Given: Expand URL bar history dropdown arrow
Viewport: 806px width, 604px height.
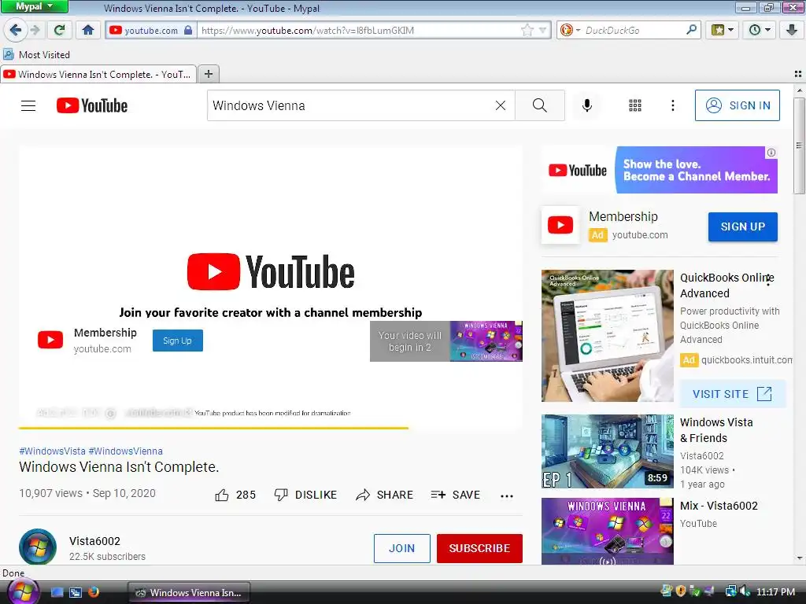Looking at the screenshot, I should (x=542, y=31).
